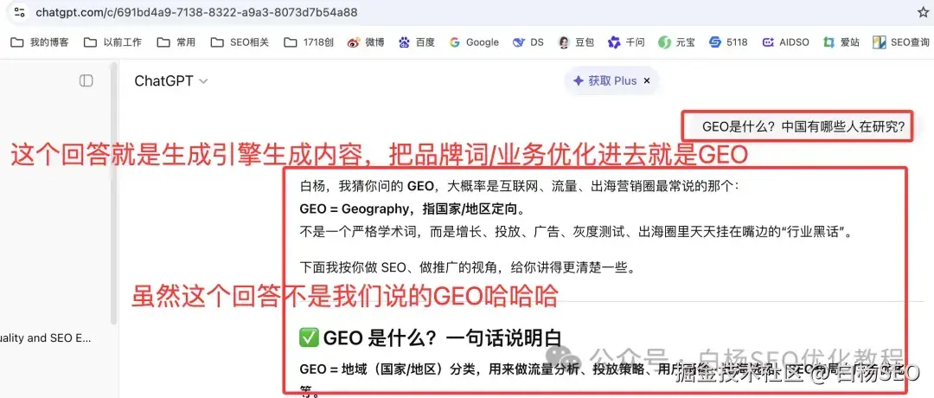Click the line starting '白杨,我猜你问的 GEO'
The width and height of the screenshot is (934, 398).
coord(519,187)
